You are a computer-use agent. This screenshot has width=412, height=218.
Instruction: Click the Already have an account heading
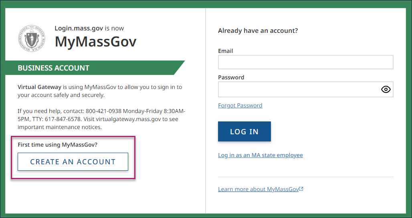tap(258, 30)
